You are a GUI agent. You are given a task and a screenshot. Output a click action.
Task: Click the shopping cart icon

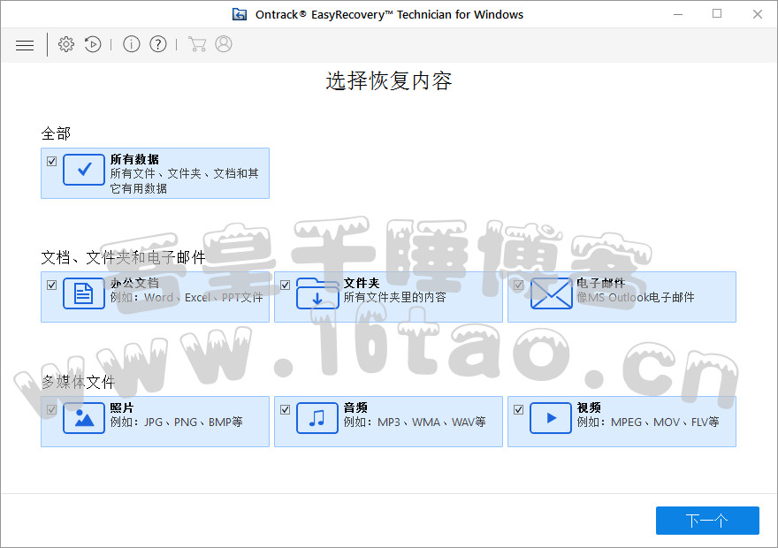[x=197, y=44]
